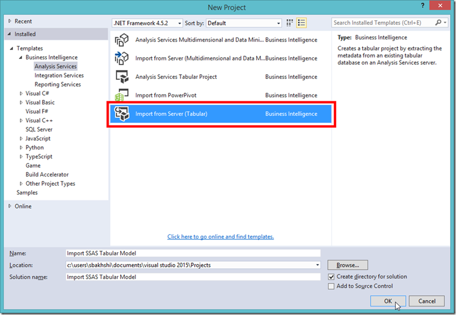Collapse the Templates tree node
Screen dimensions: 456x315
click(11, 48)
